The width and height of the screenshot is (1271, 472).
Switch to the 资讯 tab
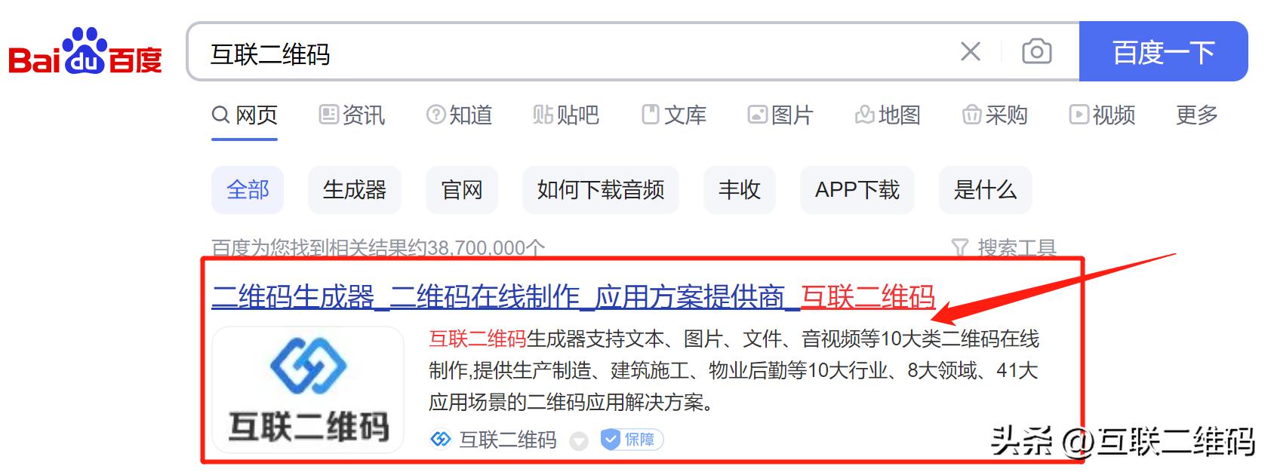point(352,115)
